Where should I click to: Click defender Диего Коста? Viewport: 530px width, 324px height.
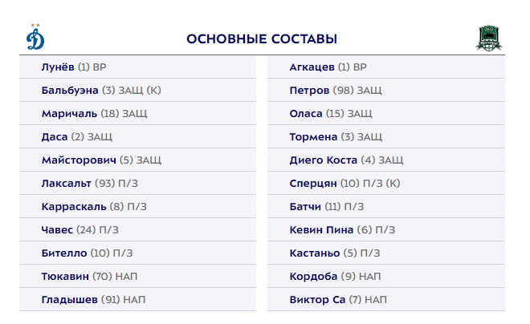(323, 160)
